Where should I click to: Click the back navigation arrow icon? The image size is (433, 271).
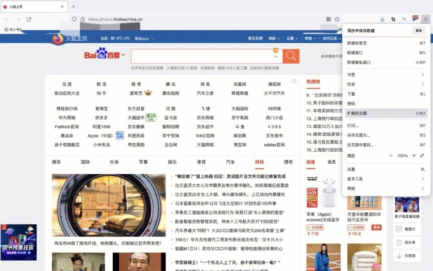point(6,19)
